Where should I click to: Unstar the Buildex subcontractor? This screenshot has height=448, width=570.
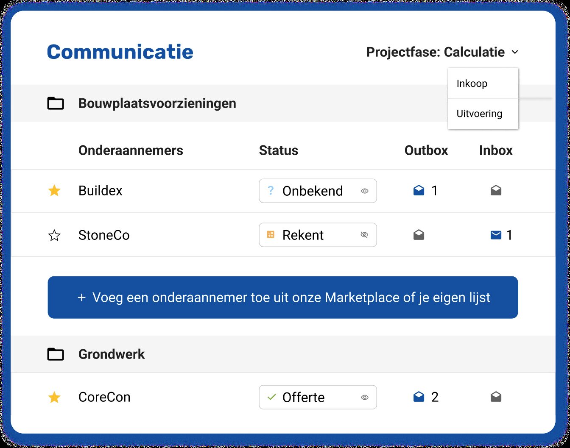point(54,191)
